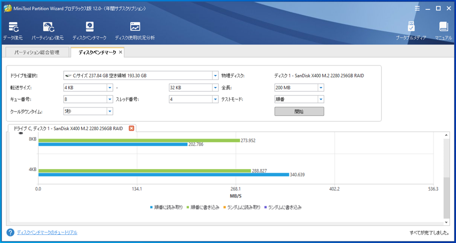Open the キュー番号 dropdown showing 8
456x243 pixels.
pos(110,99)
